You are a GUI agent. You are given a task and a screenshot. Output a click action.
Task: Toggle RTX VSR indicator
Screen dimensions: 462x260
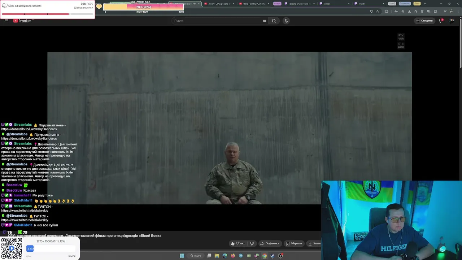401,37
